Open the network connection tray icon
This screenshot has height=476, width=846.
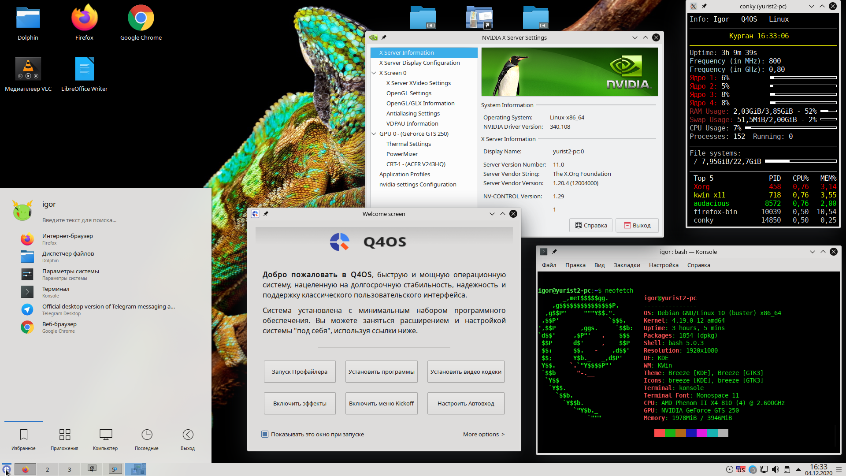(764, 469)
